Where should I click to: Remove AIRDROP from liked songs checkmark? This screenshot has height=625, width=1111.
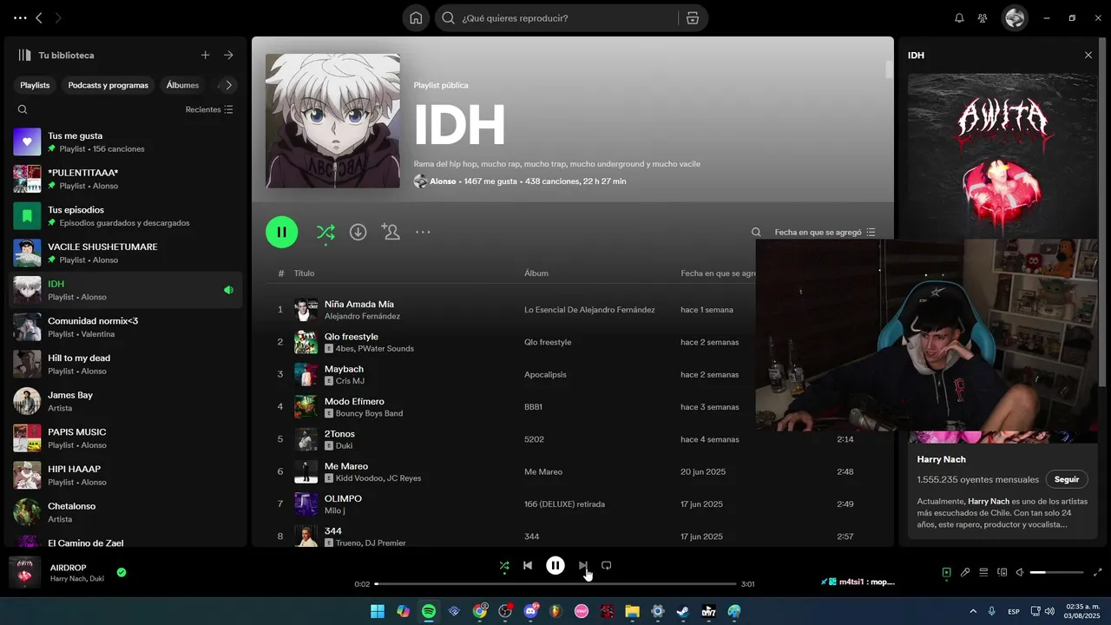122,572
